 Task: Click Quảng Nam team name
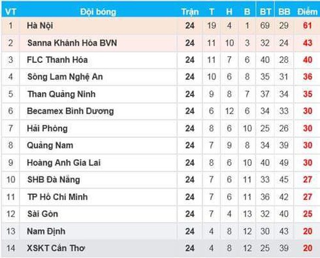(x=50, y=146)
